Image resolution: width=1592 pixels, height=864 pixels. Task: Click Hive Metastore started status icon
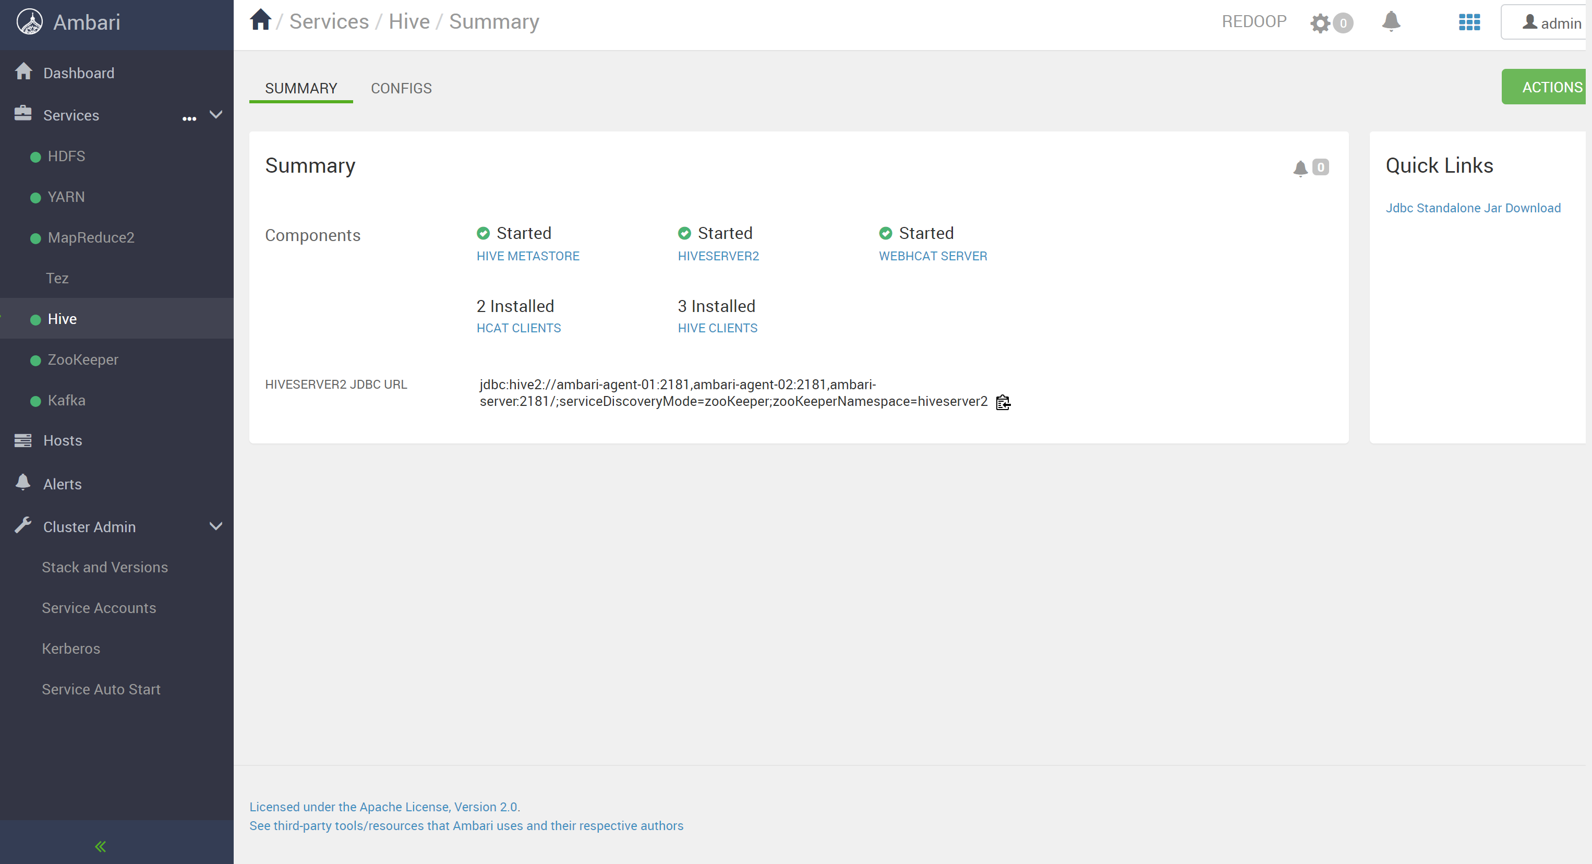[483, 233]
